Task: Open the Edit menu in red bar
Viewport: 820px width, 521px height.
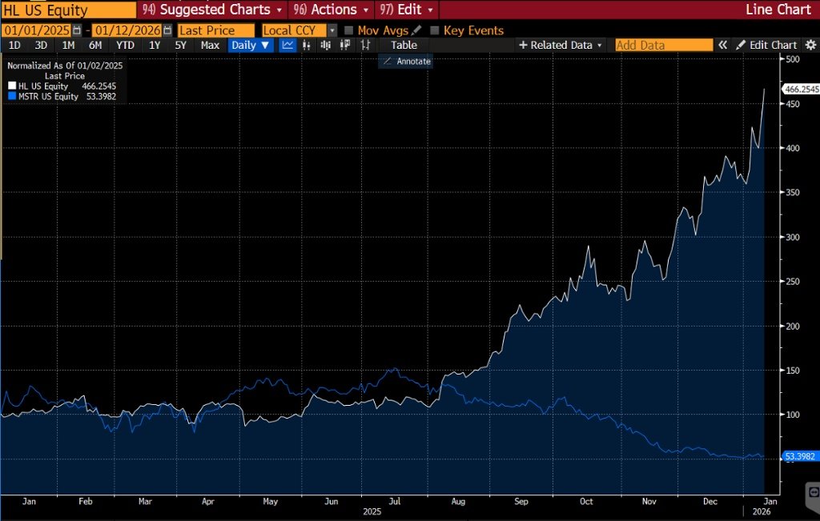Action: 406,10
